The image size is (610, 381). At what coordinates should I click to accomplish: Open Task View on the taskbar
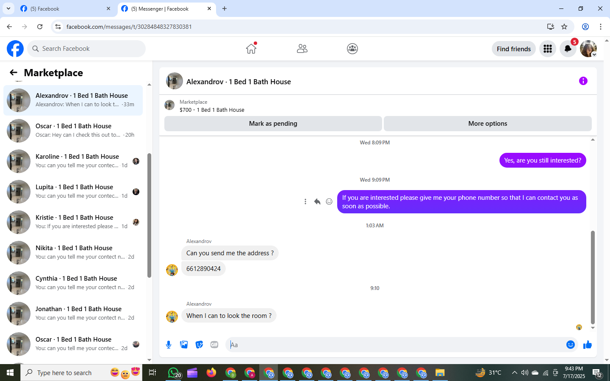(x=152, y=373)
